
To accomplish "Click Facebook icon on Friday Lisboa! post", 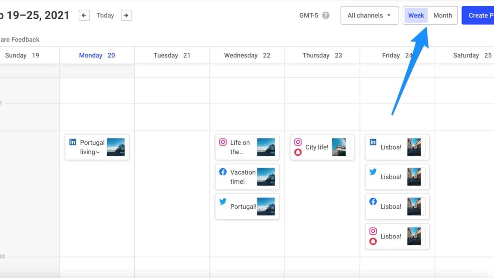I will click(373, 202).
